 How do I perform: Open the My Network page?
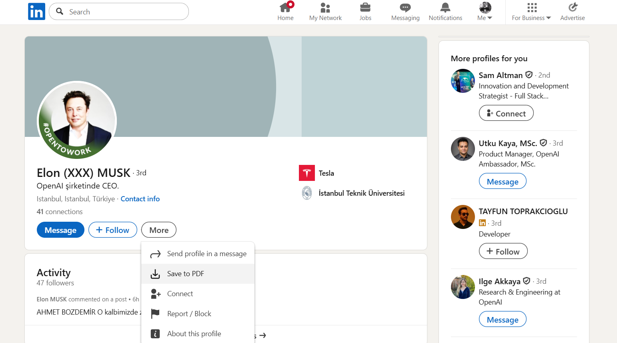325,11
